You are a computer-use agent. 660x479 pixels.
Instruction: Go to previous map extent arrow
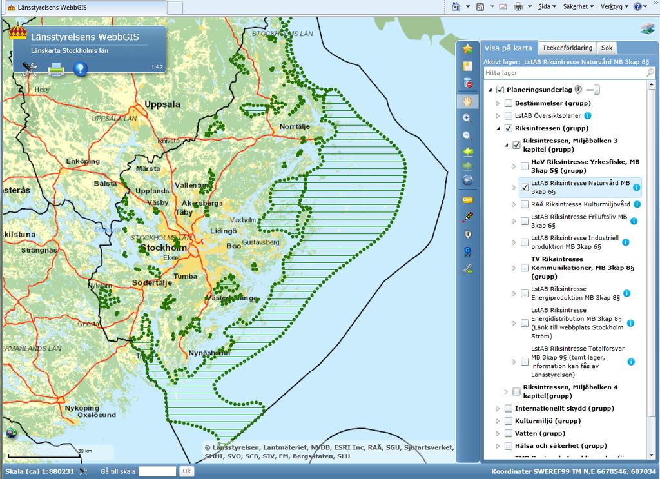pos(468,152)
